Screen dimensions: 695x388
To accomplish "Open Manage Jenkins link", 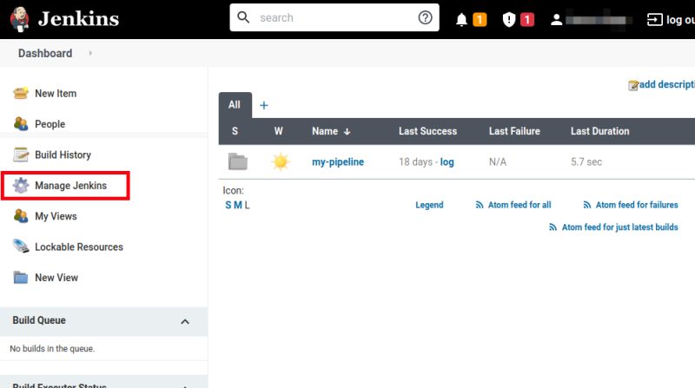I will [71, 186].
